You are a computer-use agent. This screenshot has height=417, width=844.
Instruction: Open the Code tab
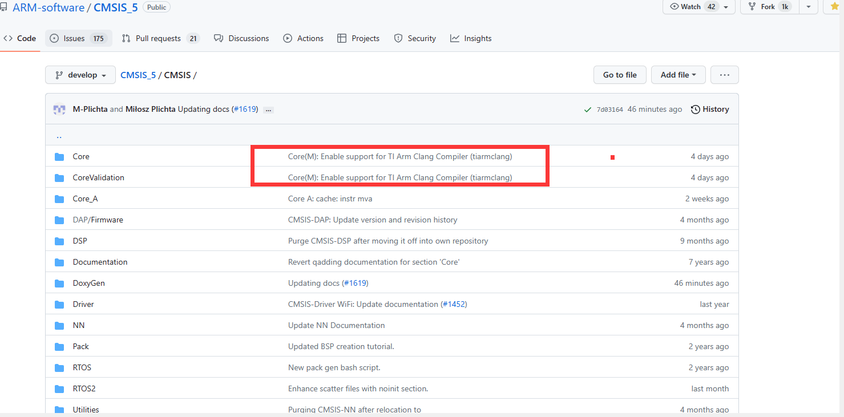point(20,39)
